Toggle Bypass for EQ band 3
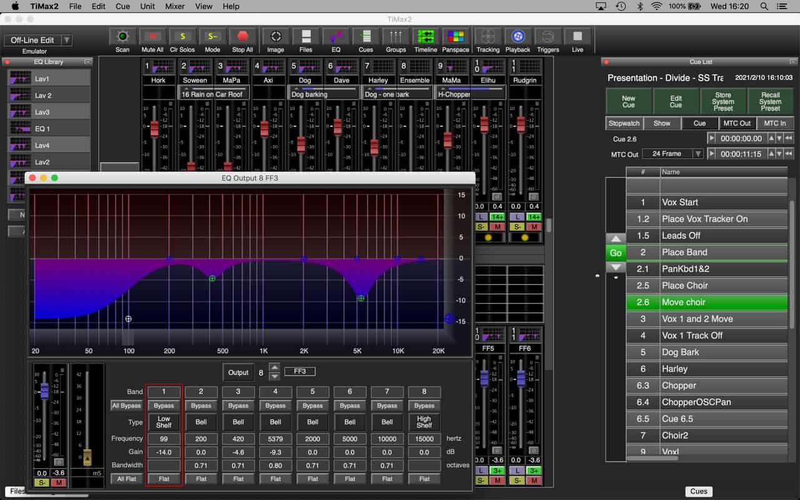Screen dimensions: 800x500 (x=238, y=406)
